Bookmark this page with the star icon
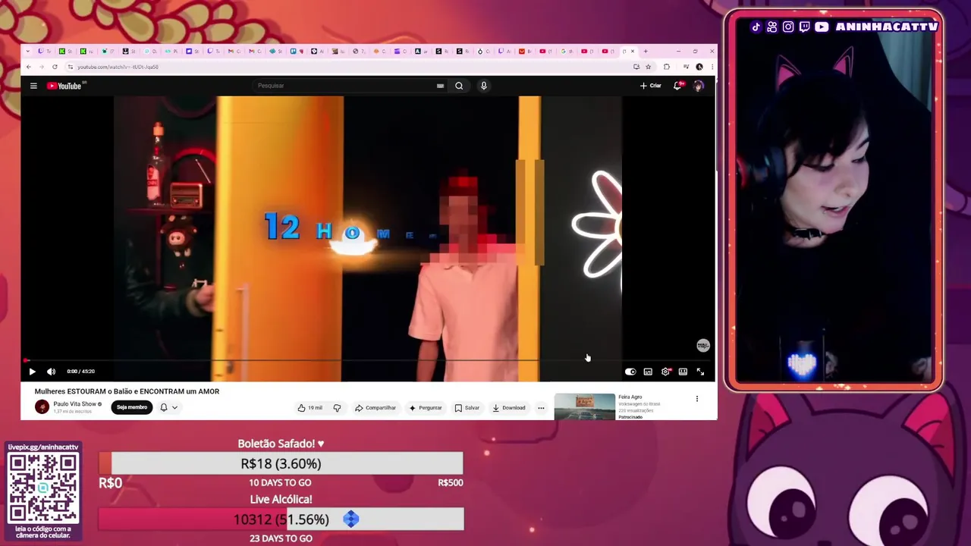The width and height of the screenshot is (971, 546). pos(648,67)
